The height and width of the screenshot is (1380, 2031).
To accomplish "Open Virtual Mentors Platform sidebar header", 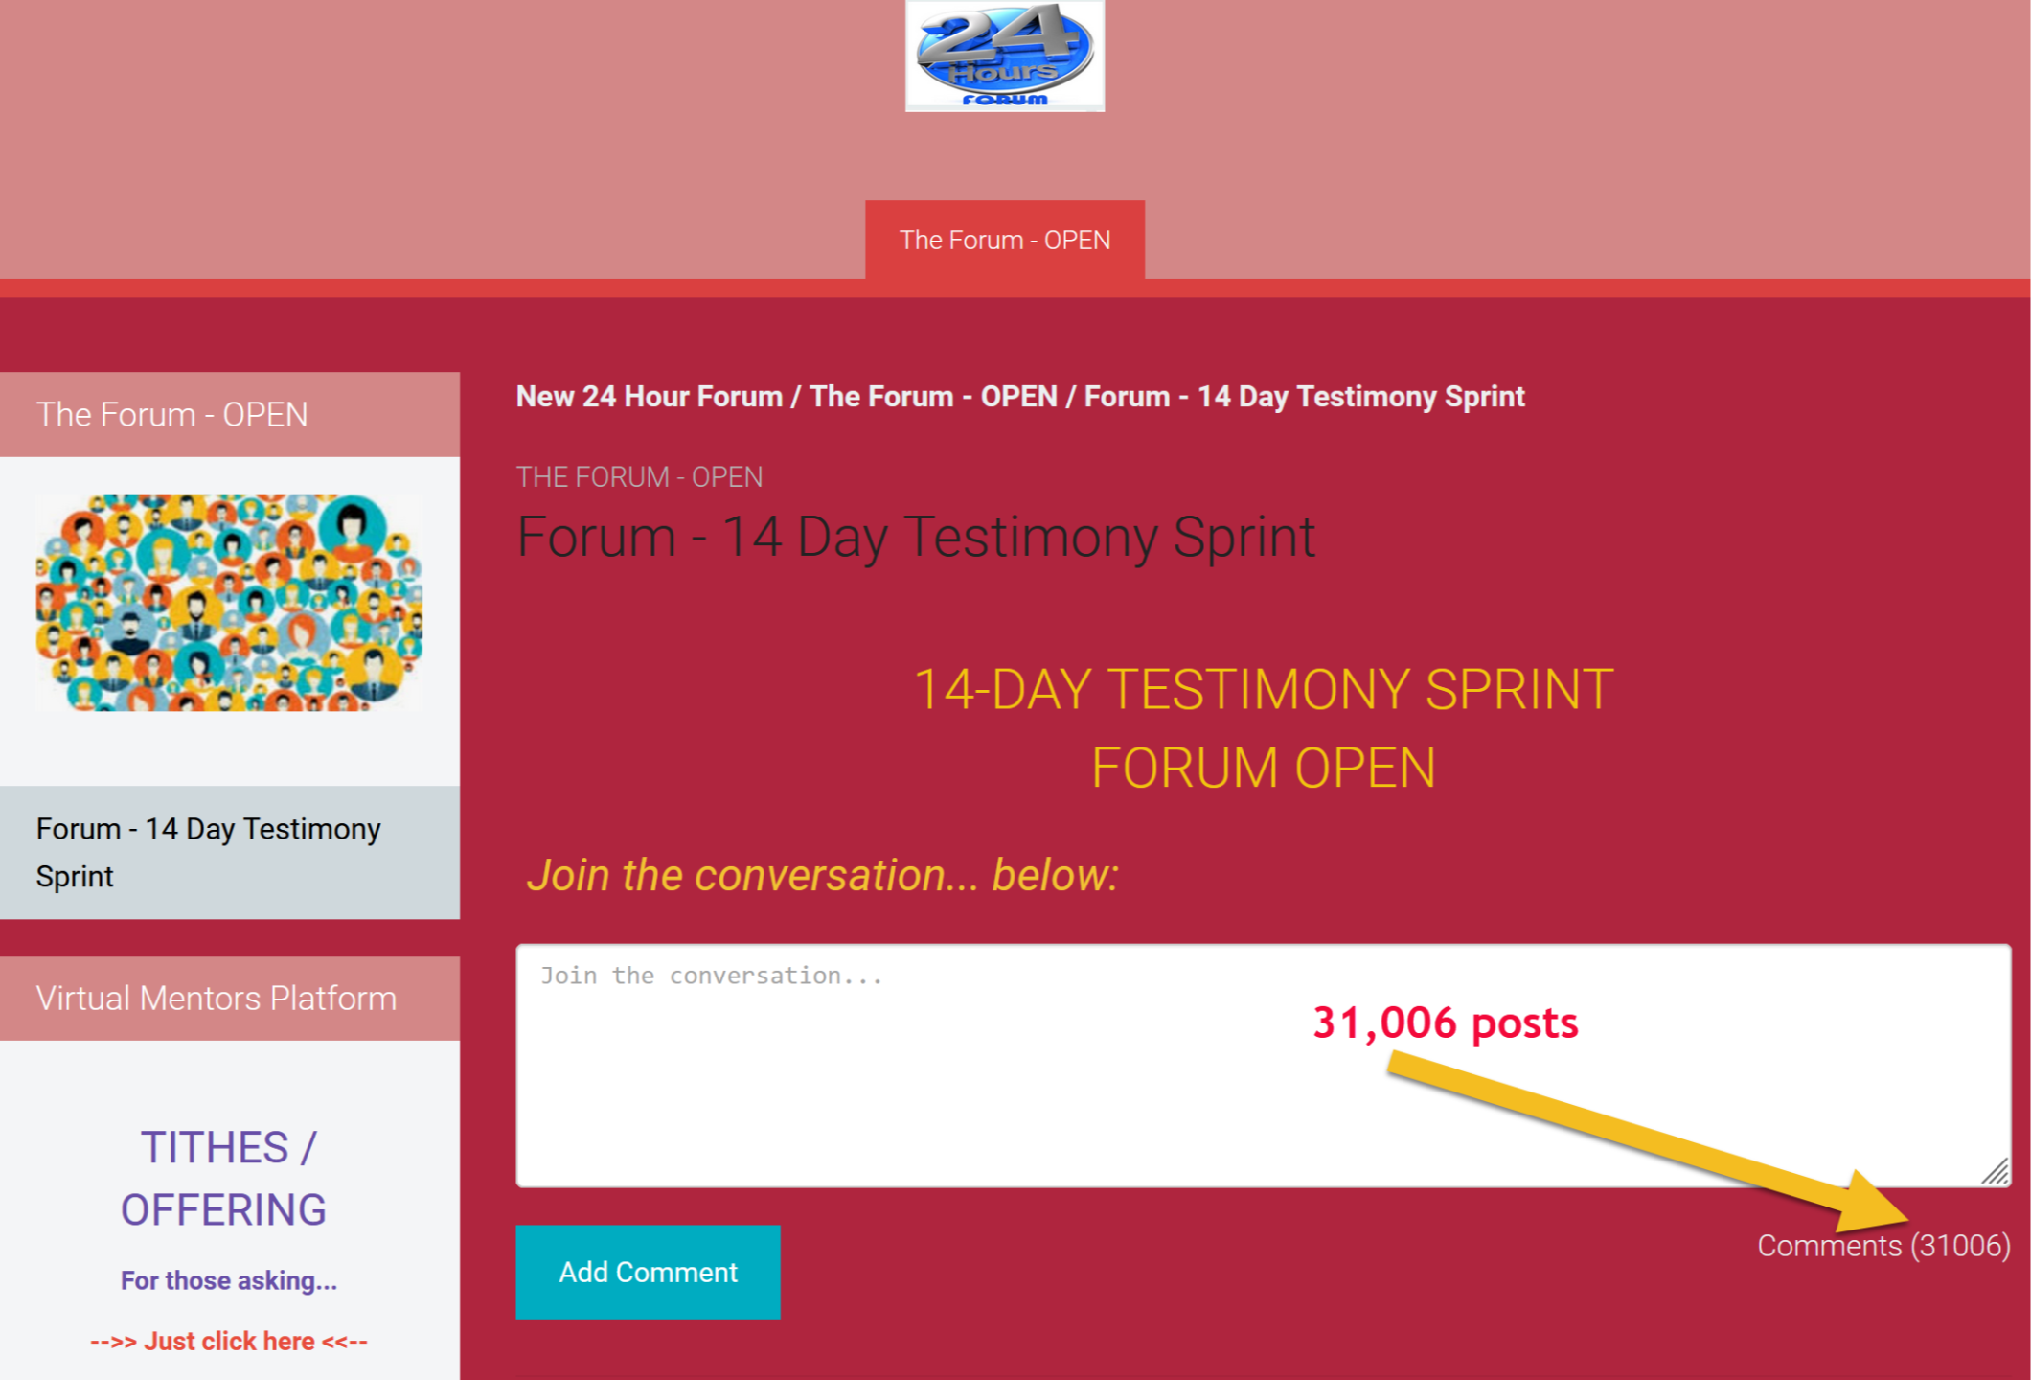I will (230, 998).
